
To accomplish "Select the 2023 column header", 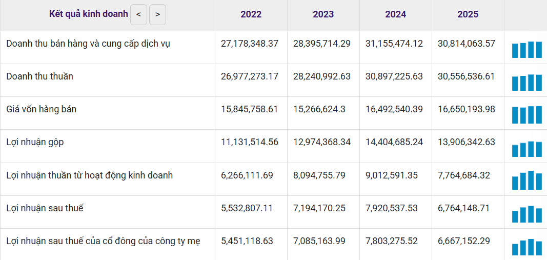I will coord(323,14).
